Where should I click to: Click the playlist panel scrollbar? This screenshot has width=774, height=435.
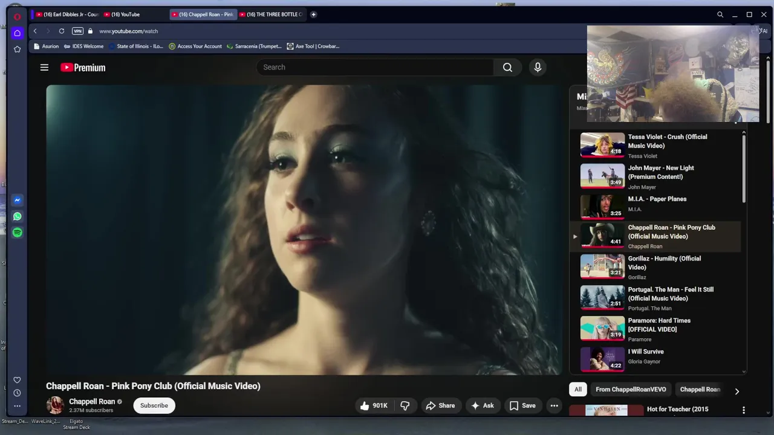pyautogui.click(x=744, y=169)
